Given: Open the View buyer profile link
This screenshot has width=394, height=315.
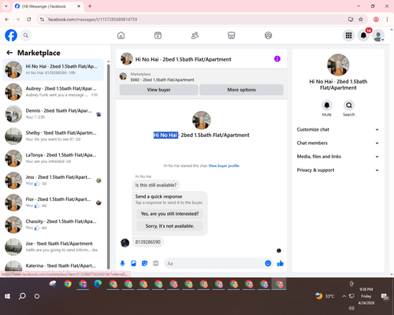Looking at the screenshot, I should tap(224, 165).
